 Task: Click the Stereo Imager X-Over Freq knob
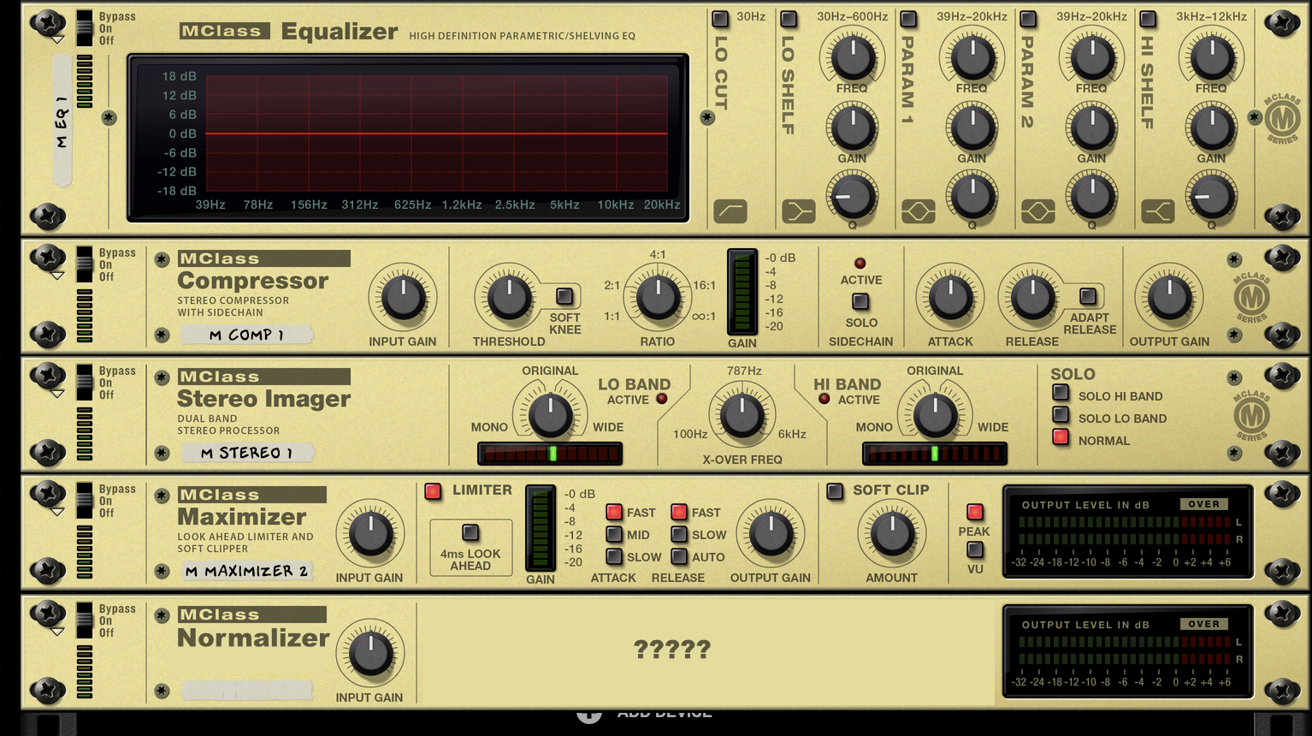742,415
